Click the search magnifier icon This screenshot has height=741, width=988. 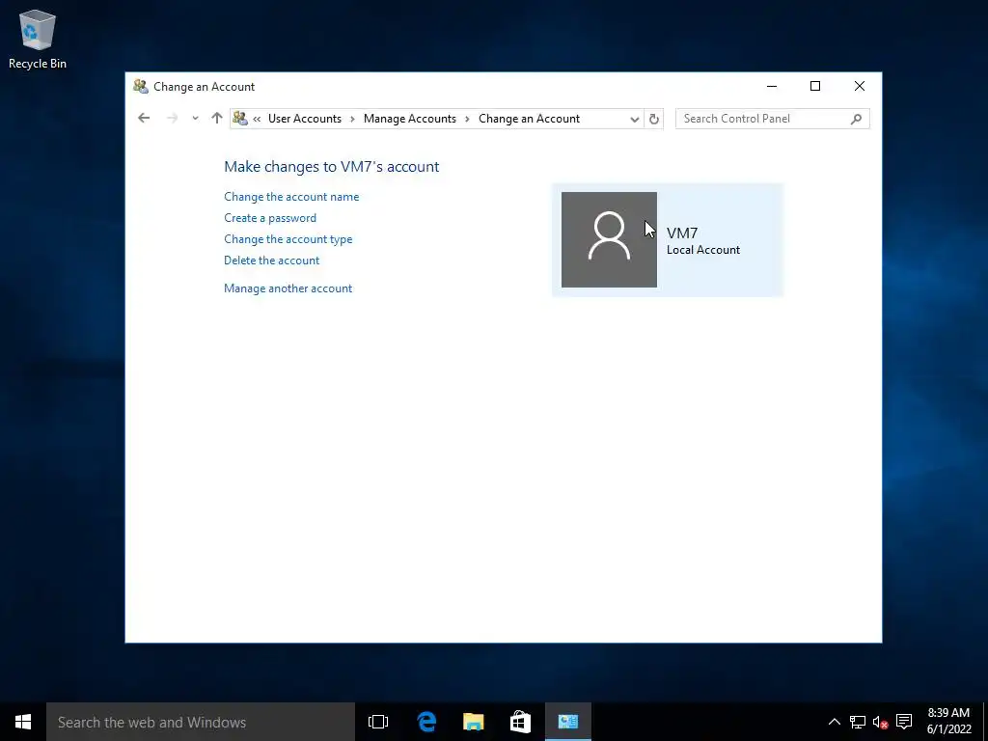tap(856, 119)
